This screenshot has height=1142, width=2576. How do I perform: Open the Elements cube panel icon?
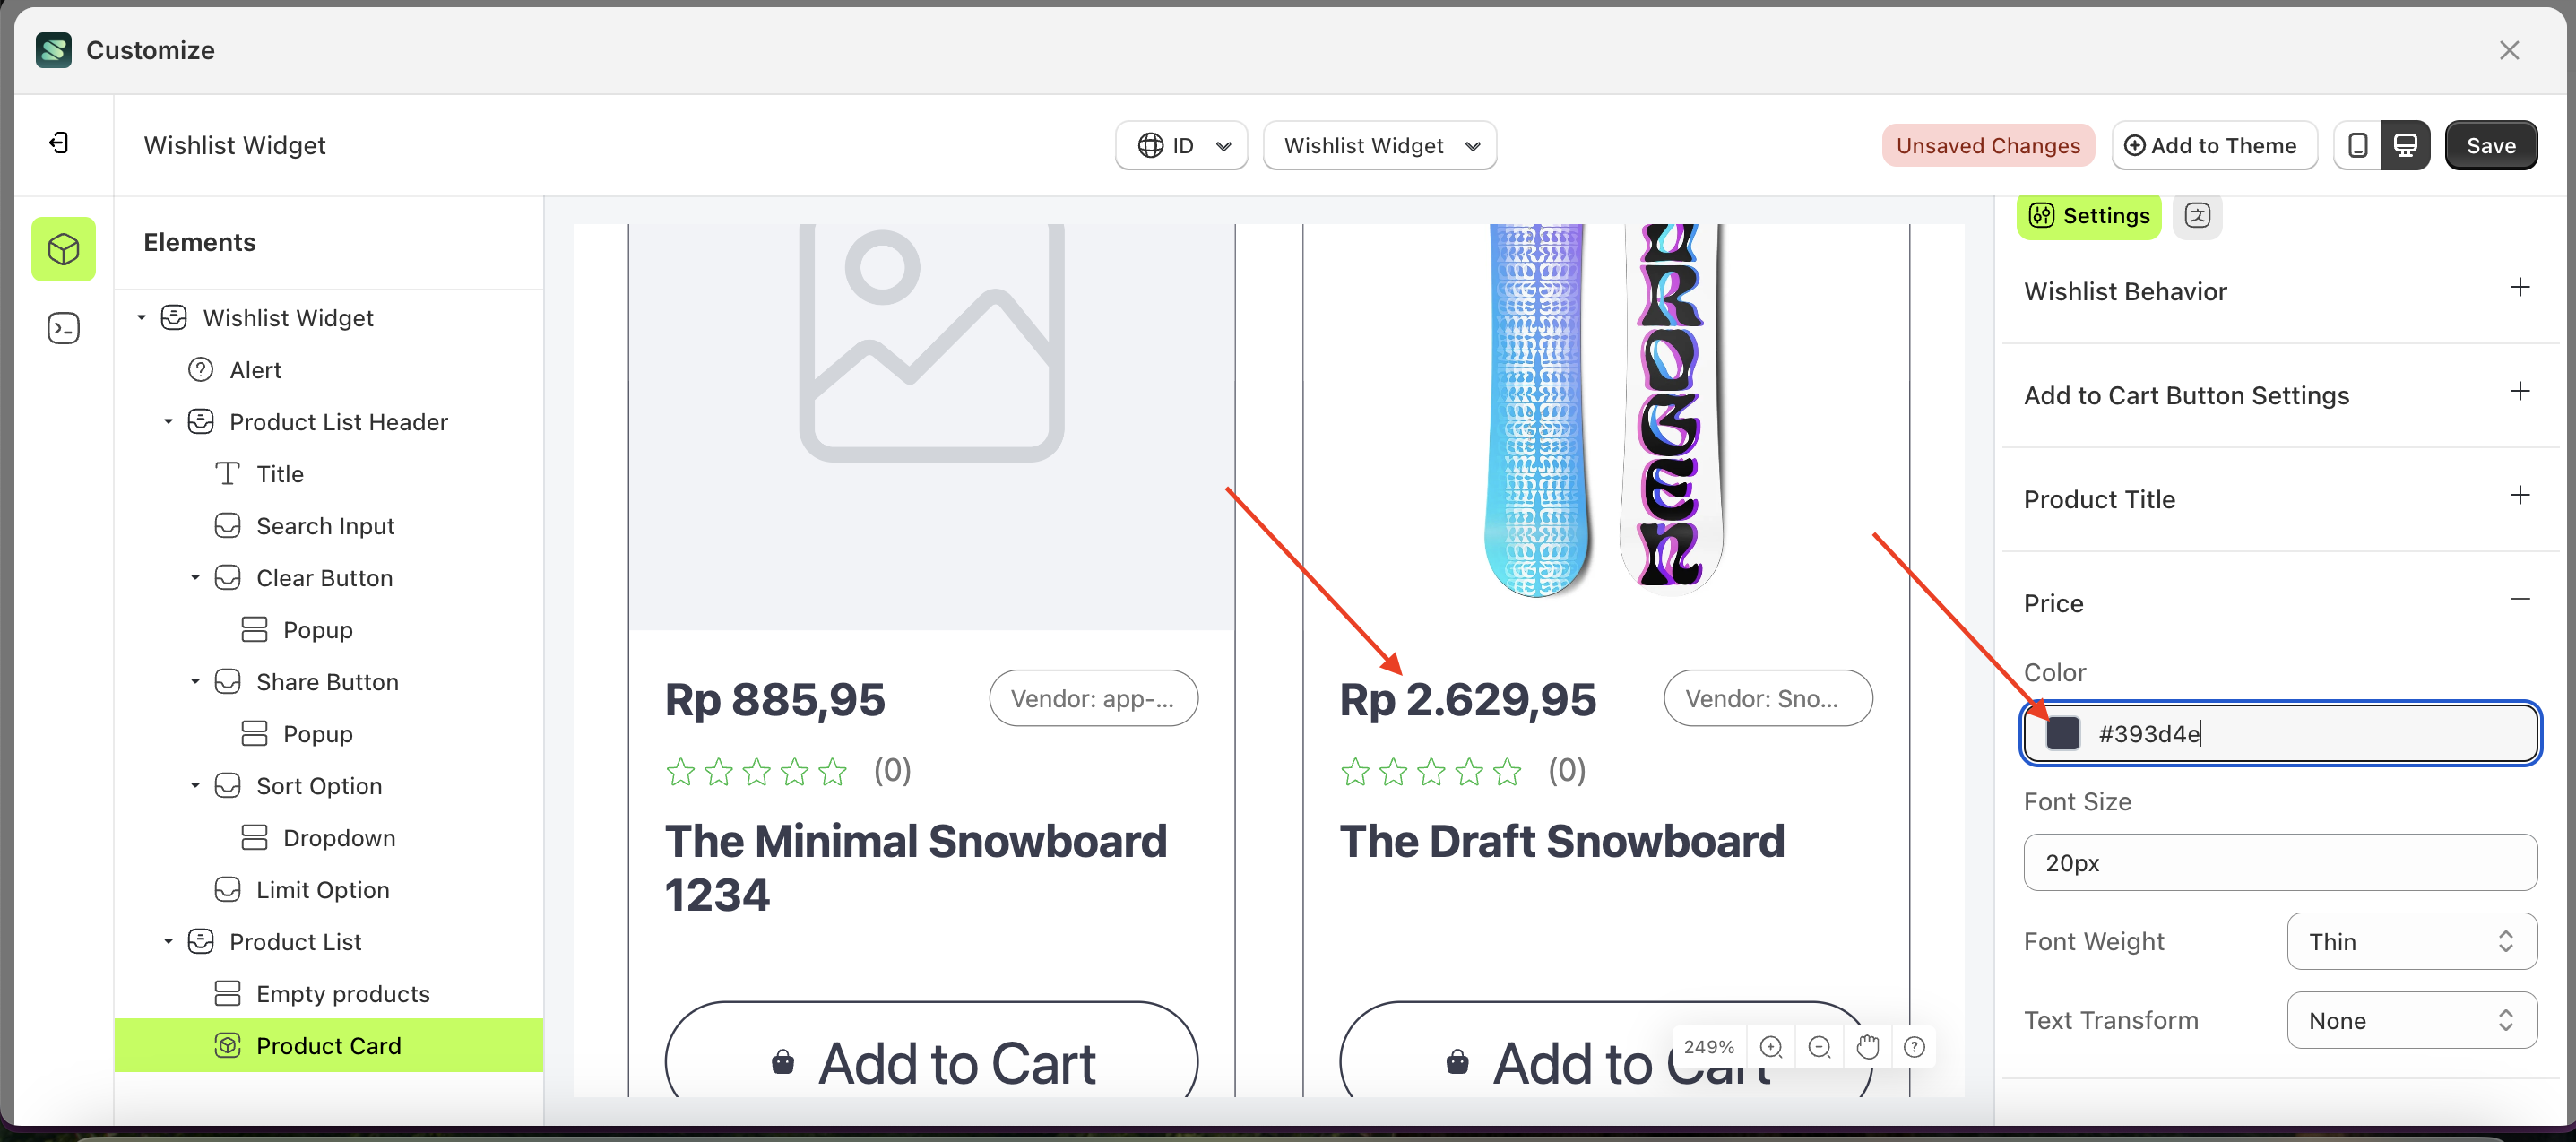64,249
